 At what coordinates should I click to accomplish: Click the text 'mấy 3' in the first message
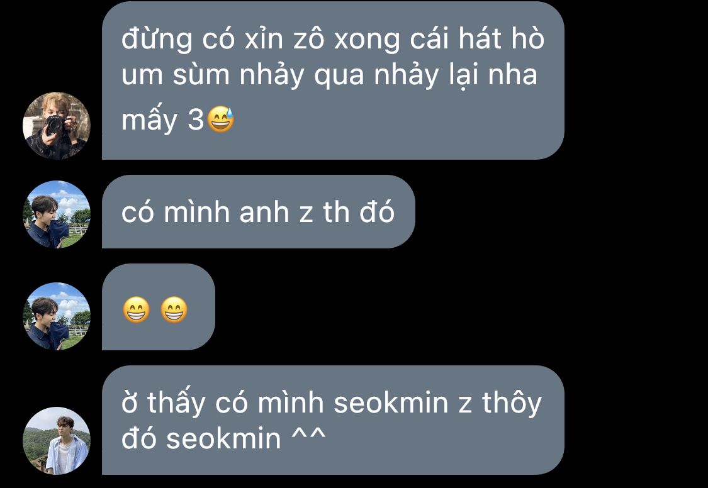pos(162,120)
